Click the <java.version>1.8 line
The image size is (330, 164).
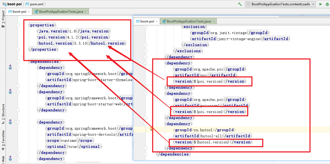click(x=74, y=31)
